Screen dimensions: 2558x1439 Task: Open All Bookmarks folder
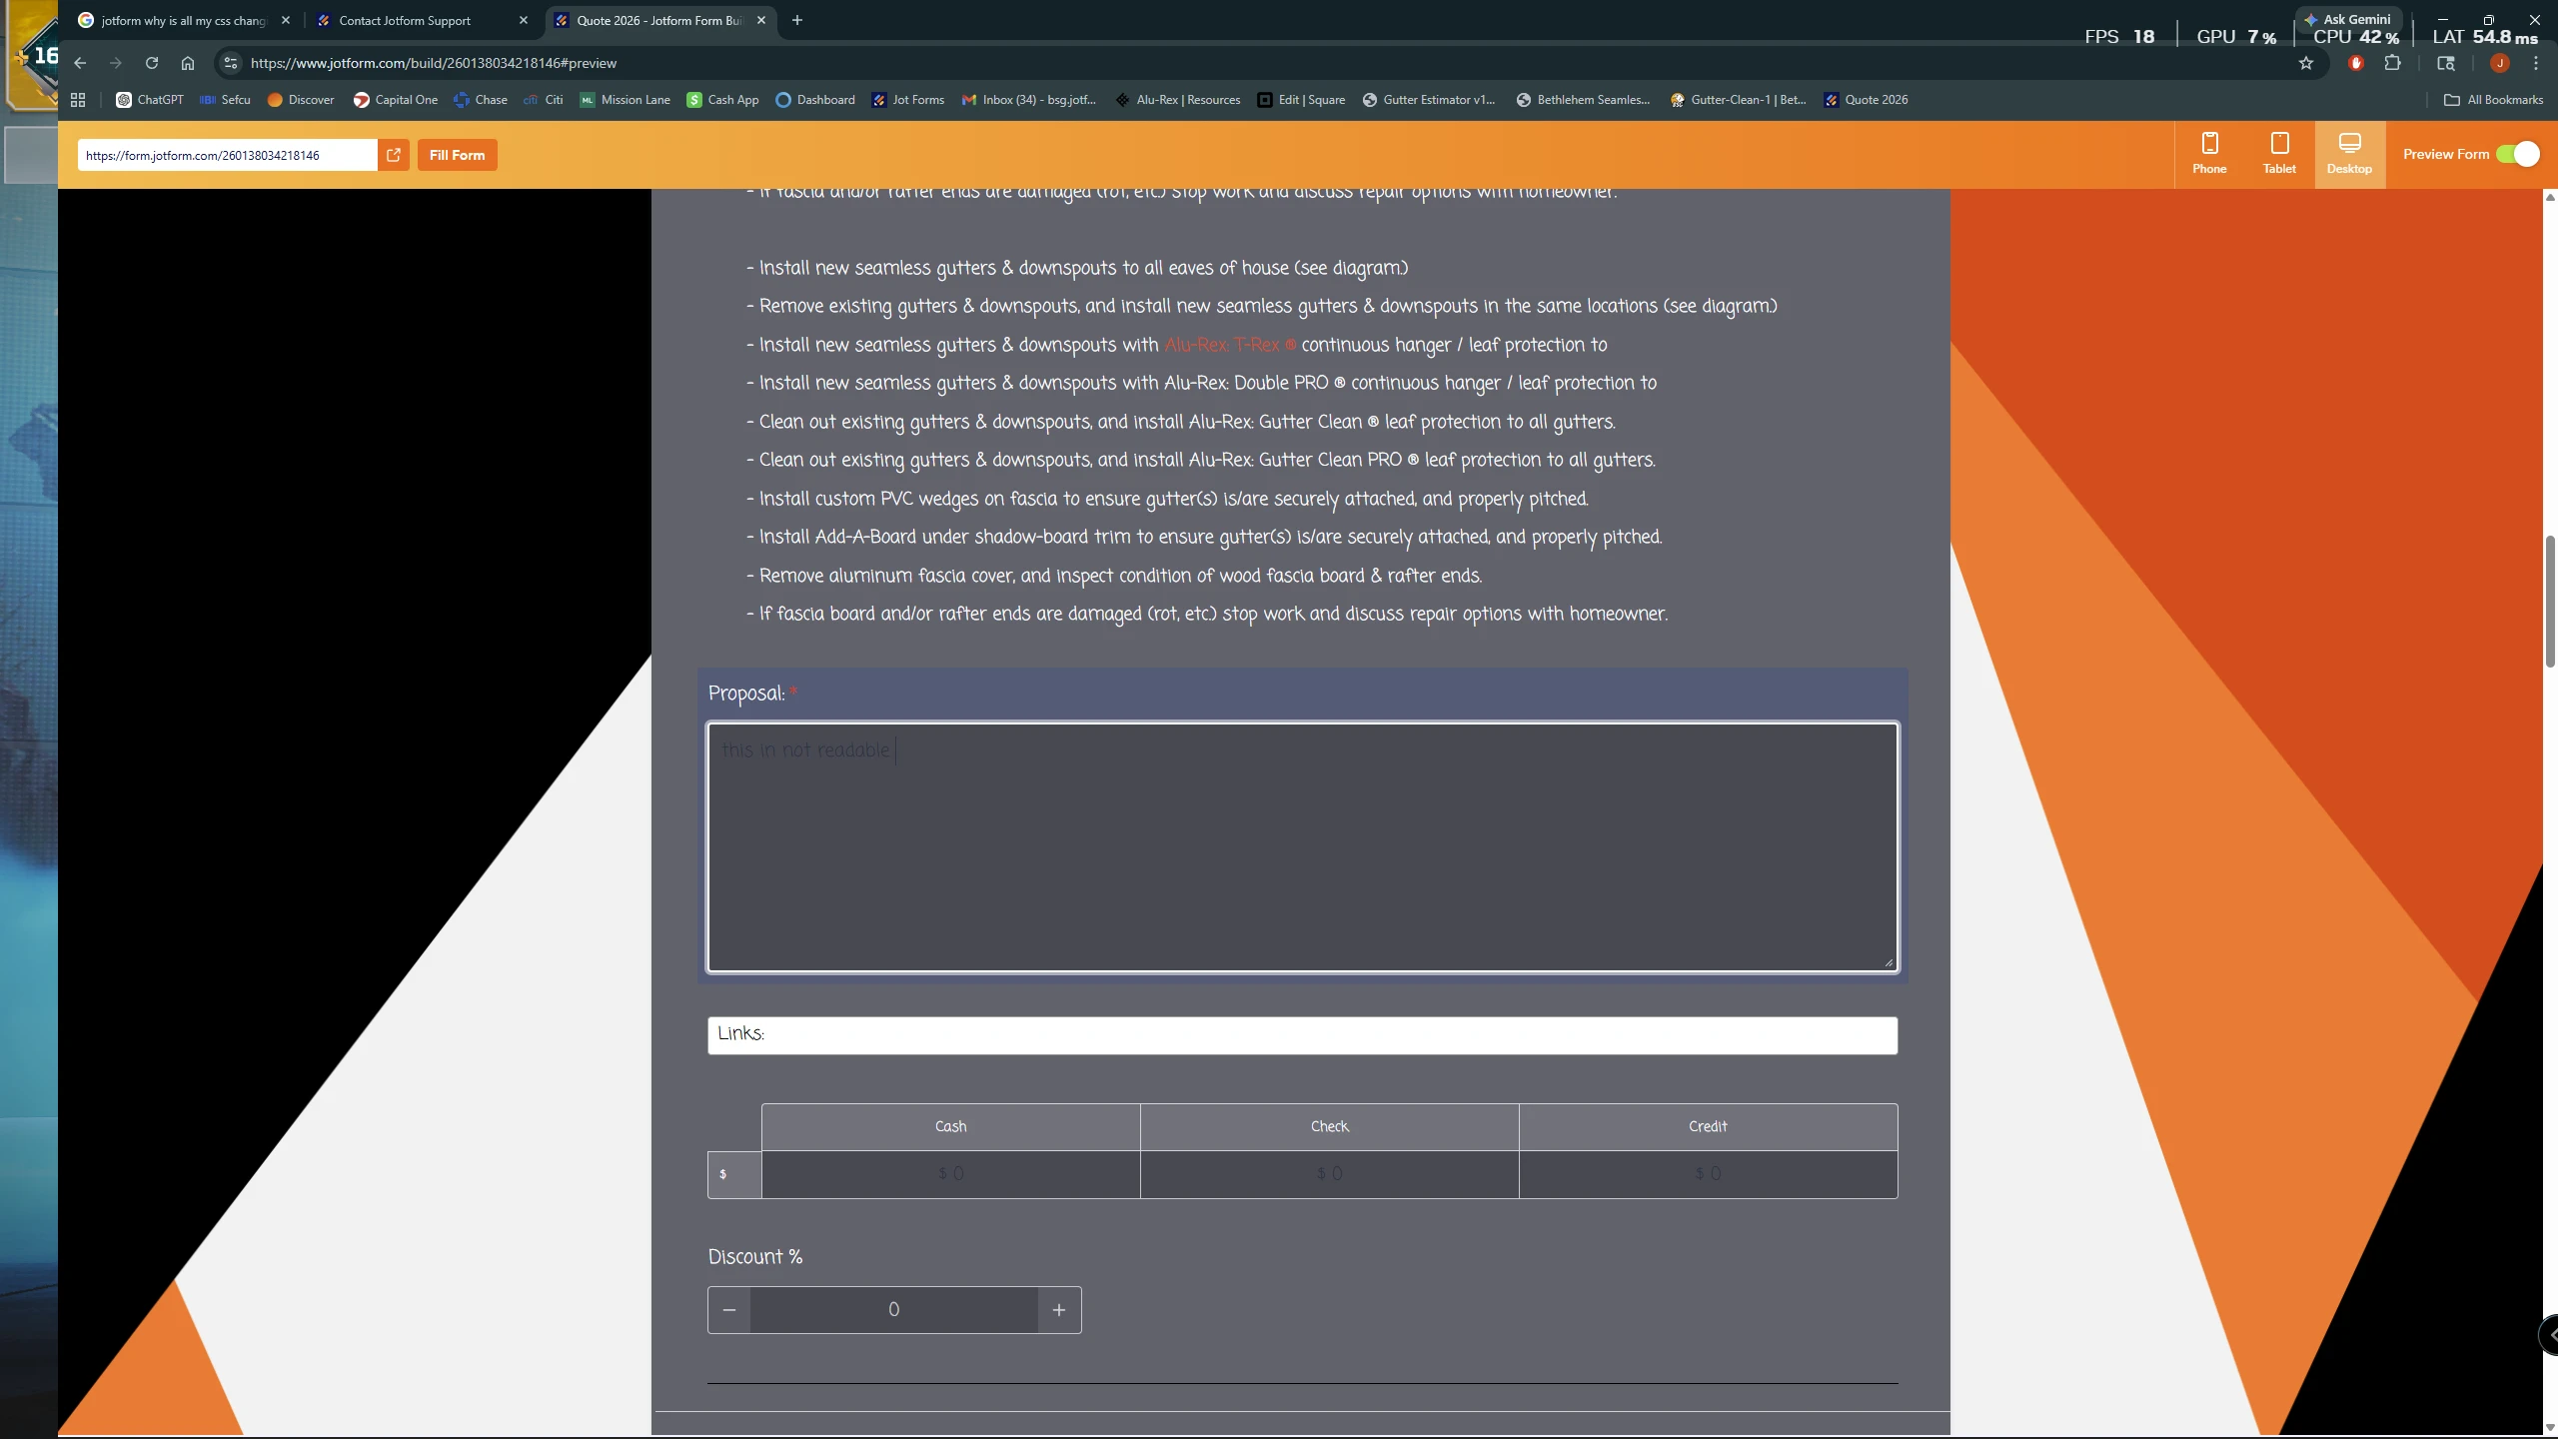pyautogui.click(x=2492, y=99)
